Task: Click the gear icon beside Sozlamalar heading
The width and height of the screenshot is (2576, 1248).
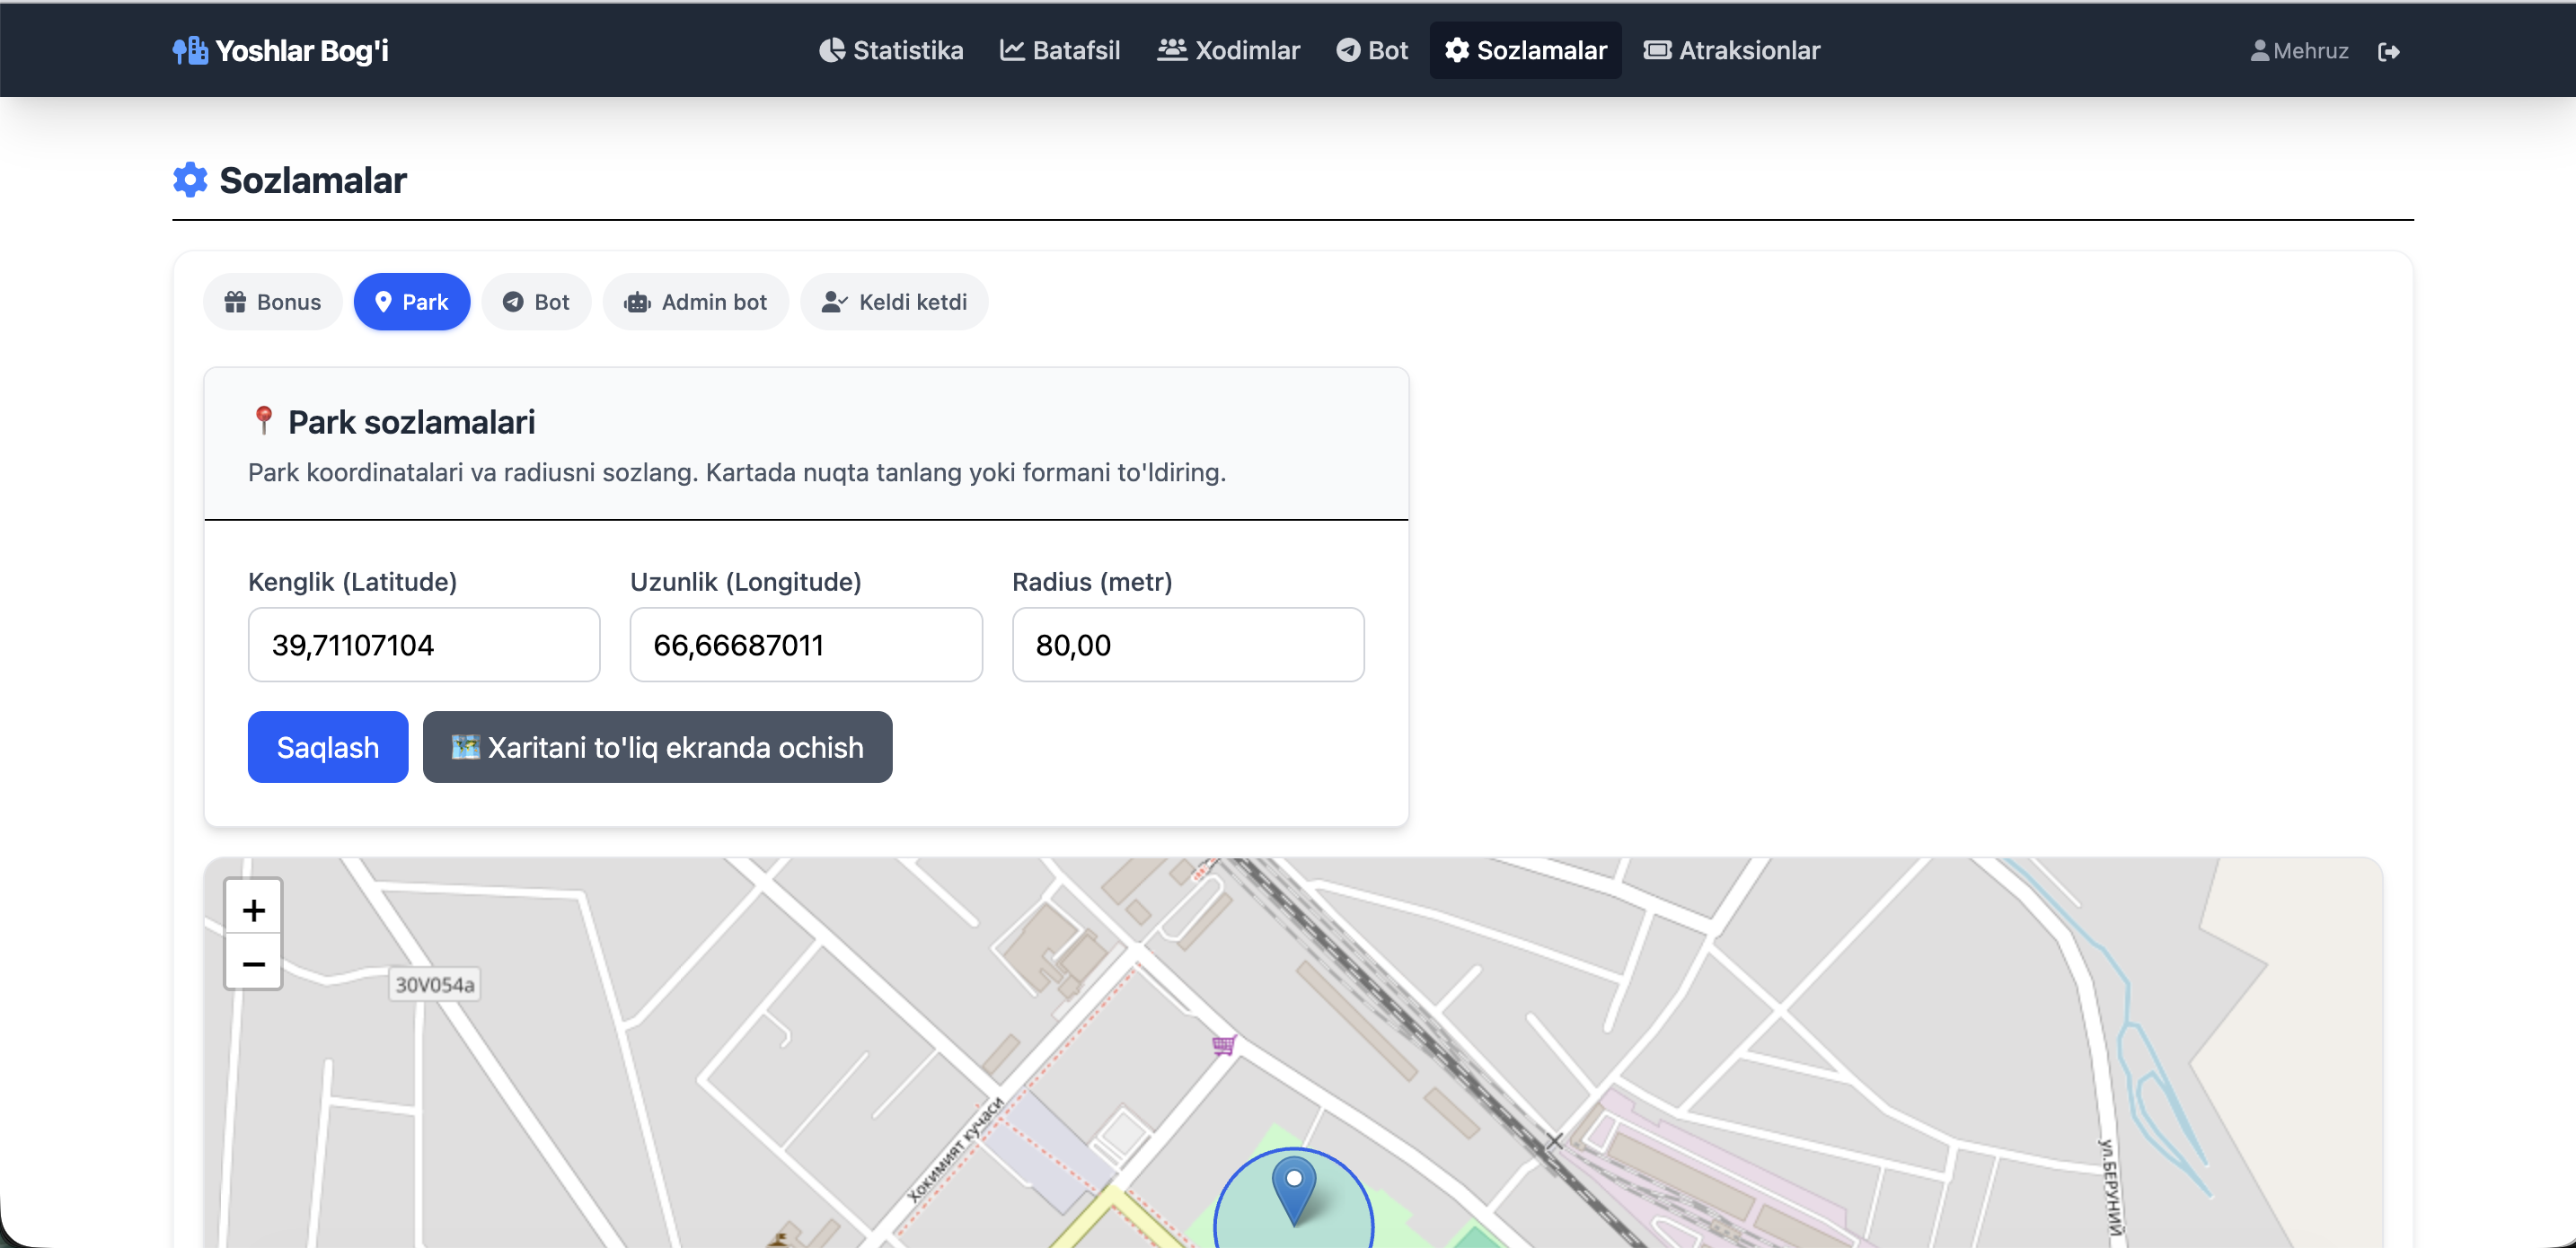Action: pyautogui.click(x=190, y=180)
